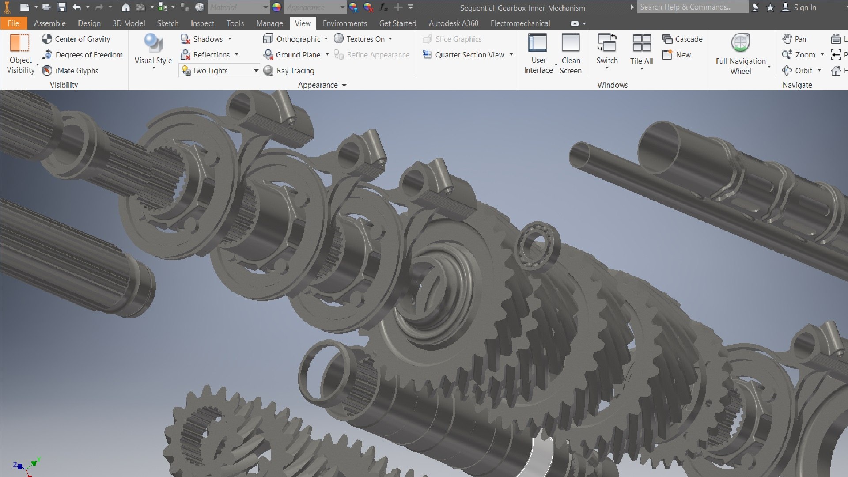Toggle Center of Gravity display
848x477 pixels.
pos(76,39)
